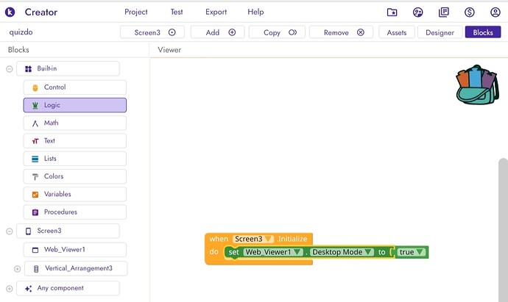The width and height of the screenshot is (508, 302).
Task: Switch to the Blocks view
Action: pos(483,32)
